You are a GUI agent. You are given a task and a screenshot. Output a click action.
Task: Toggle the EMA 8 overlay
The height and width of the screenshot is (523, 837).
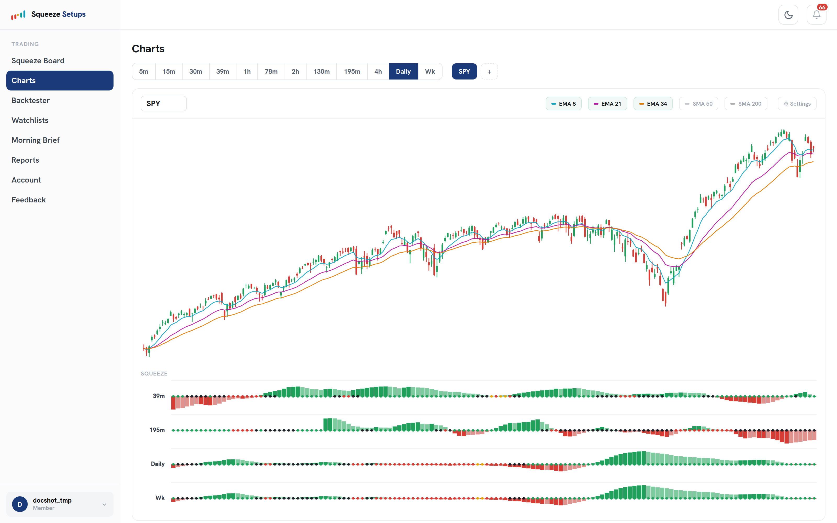[x=563, y=104]
